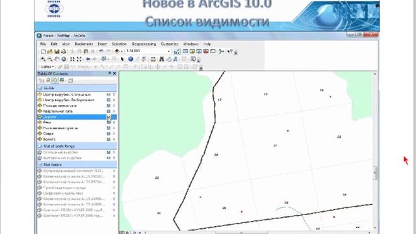Toggle visibility icon of Озера layer

coord(40,133)
